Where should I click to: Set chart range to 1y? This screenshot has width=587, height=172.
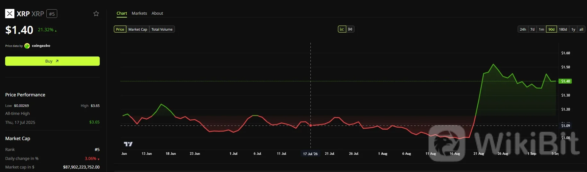tap(573, 29)
